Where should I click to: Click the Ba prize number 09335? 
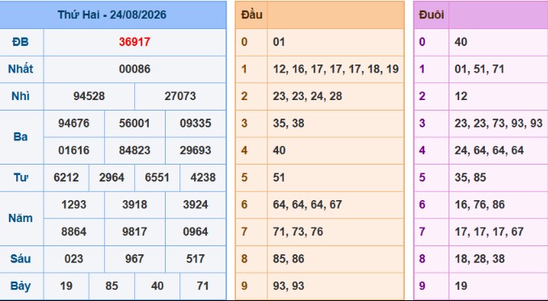196,123
